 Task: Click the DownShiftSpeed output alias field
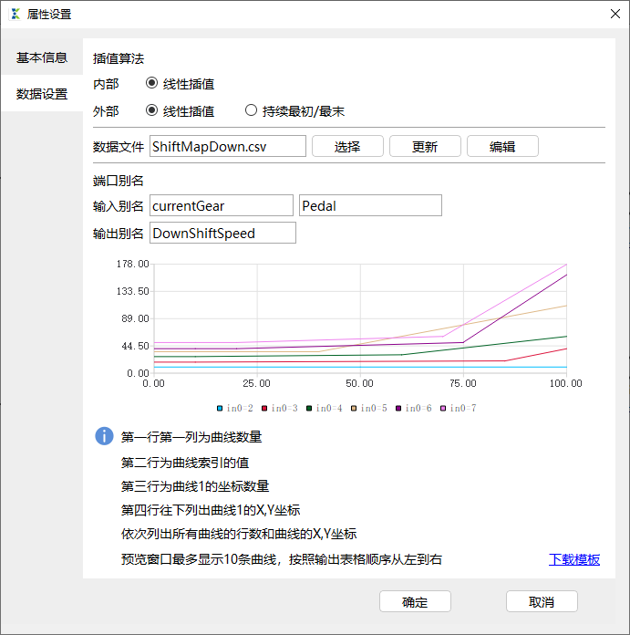click(x=222, y=233)
